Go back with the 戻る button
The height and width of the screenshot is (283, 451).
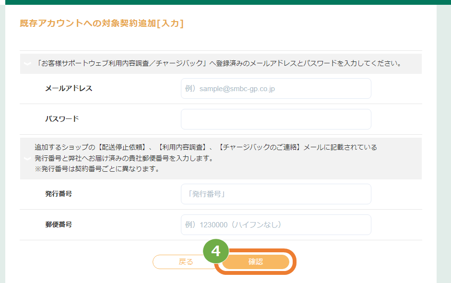(x=186, y=262)
